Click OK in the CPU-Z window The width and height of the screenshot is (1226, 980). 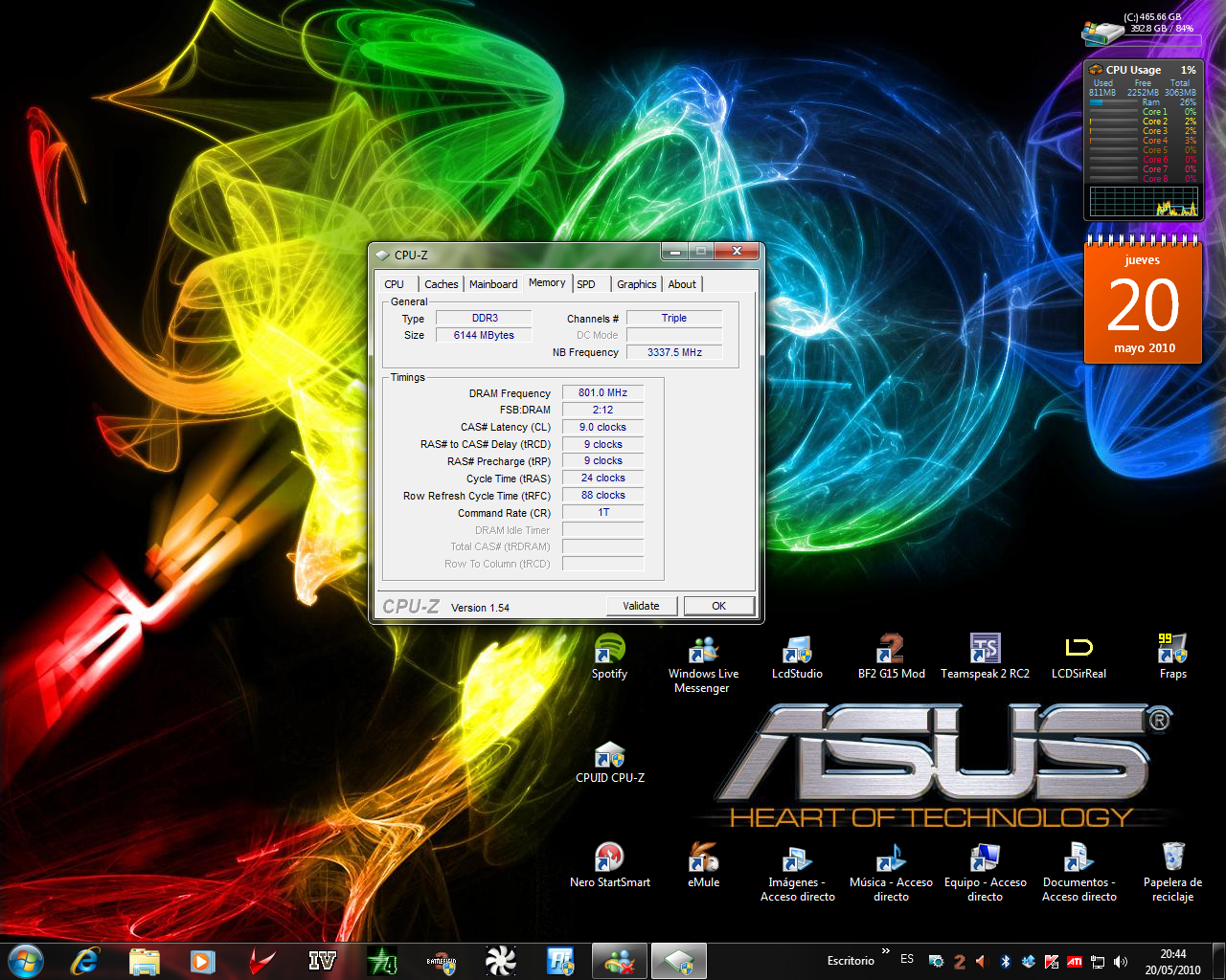(718, 606)
